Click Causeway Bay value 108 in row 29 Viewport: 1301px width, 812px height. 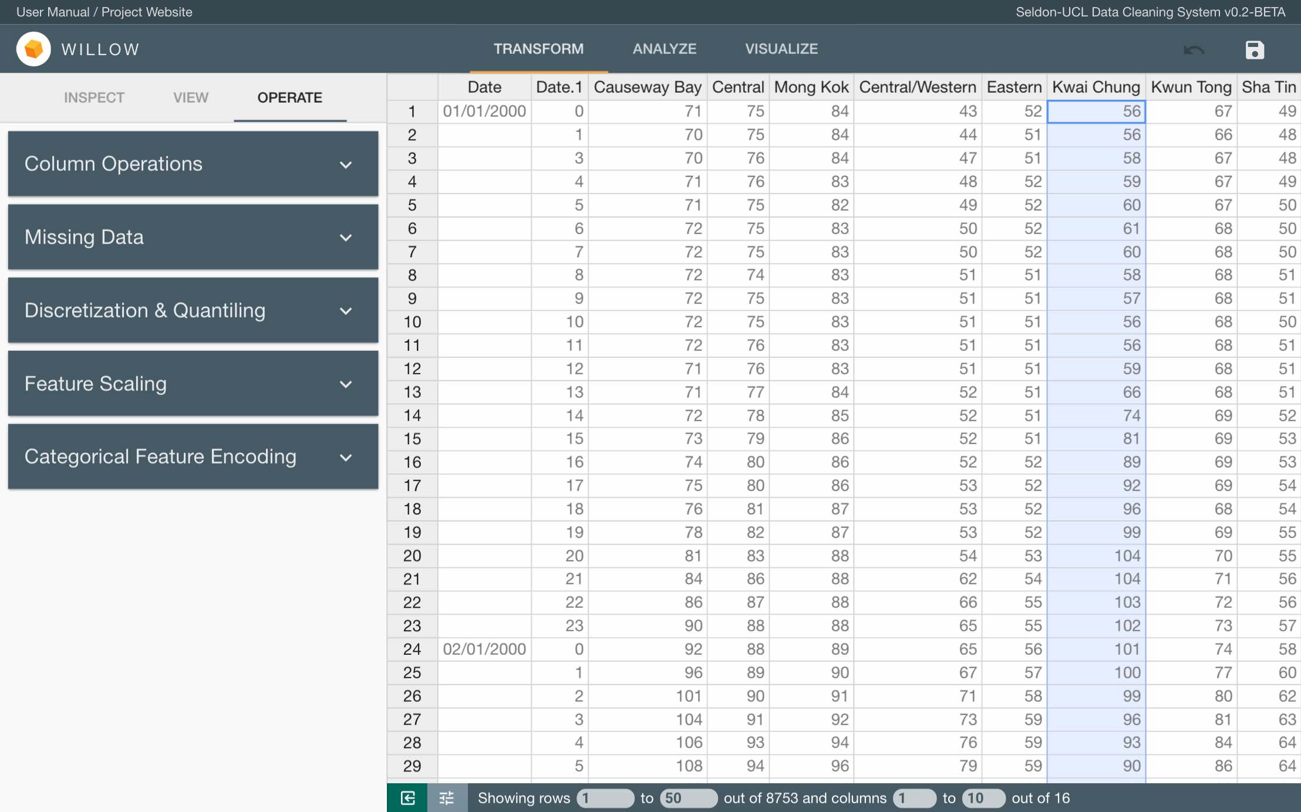pos(648,766)
